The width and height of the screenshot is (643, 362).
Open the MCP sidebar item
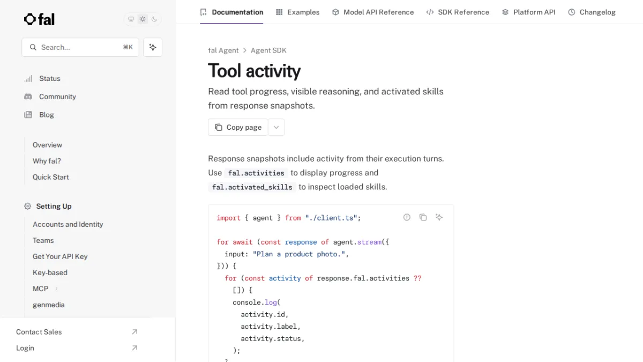pos(41,289)
